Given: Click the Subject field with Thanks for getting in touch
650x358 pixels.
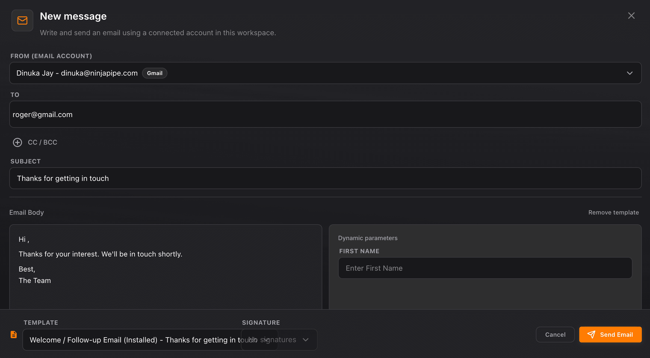Looking at the screenshot, I should [x=325, y=178].
